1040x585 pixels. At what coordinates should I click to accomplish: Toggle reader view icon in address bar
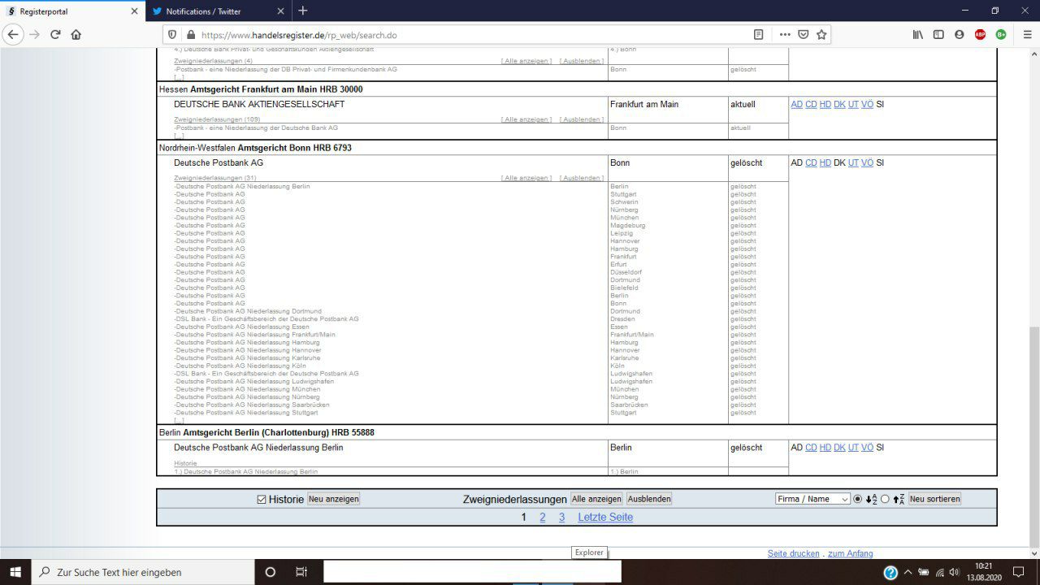[758, 35]
